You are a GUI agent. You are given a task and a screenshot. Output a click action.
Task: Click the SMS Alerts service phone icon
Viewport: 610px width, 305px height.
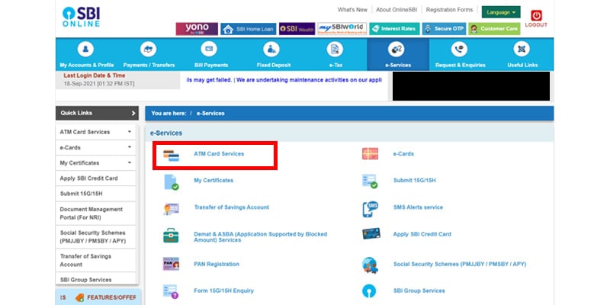point(370,209)
